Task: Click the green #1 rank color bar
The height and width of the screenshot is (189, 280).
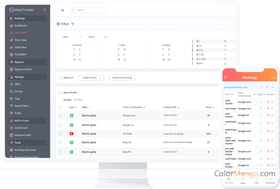Action: [192, 41]
